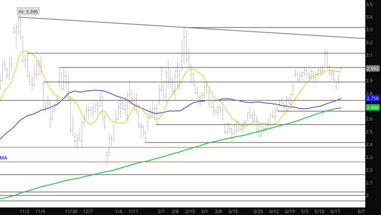Click the 3.5 price axis value
The width and height of the screenshot is (381, 215).
point(369,4)
